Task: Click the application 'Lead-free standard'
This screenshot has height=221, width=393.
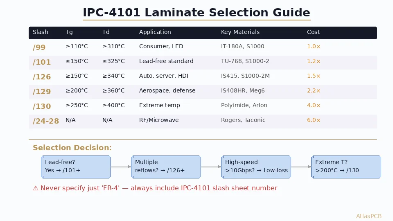Action: point(166,61)
